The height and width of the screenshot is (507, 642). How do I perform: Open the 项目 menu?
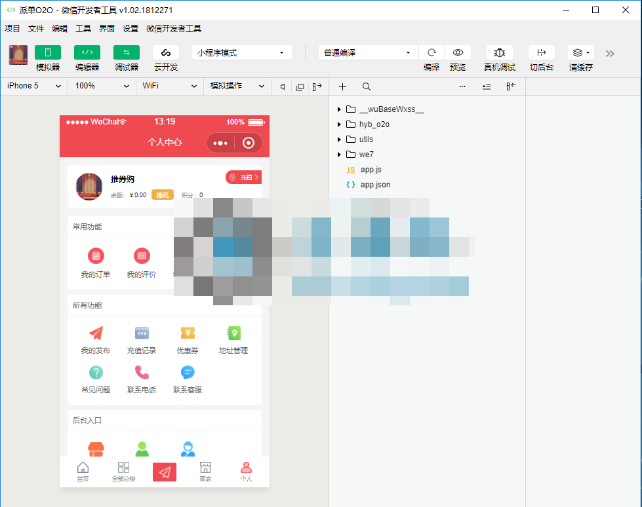coord(12,29)
